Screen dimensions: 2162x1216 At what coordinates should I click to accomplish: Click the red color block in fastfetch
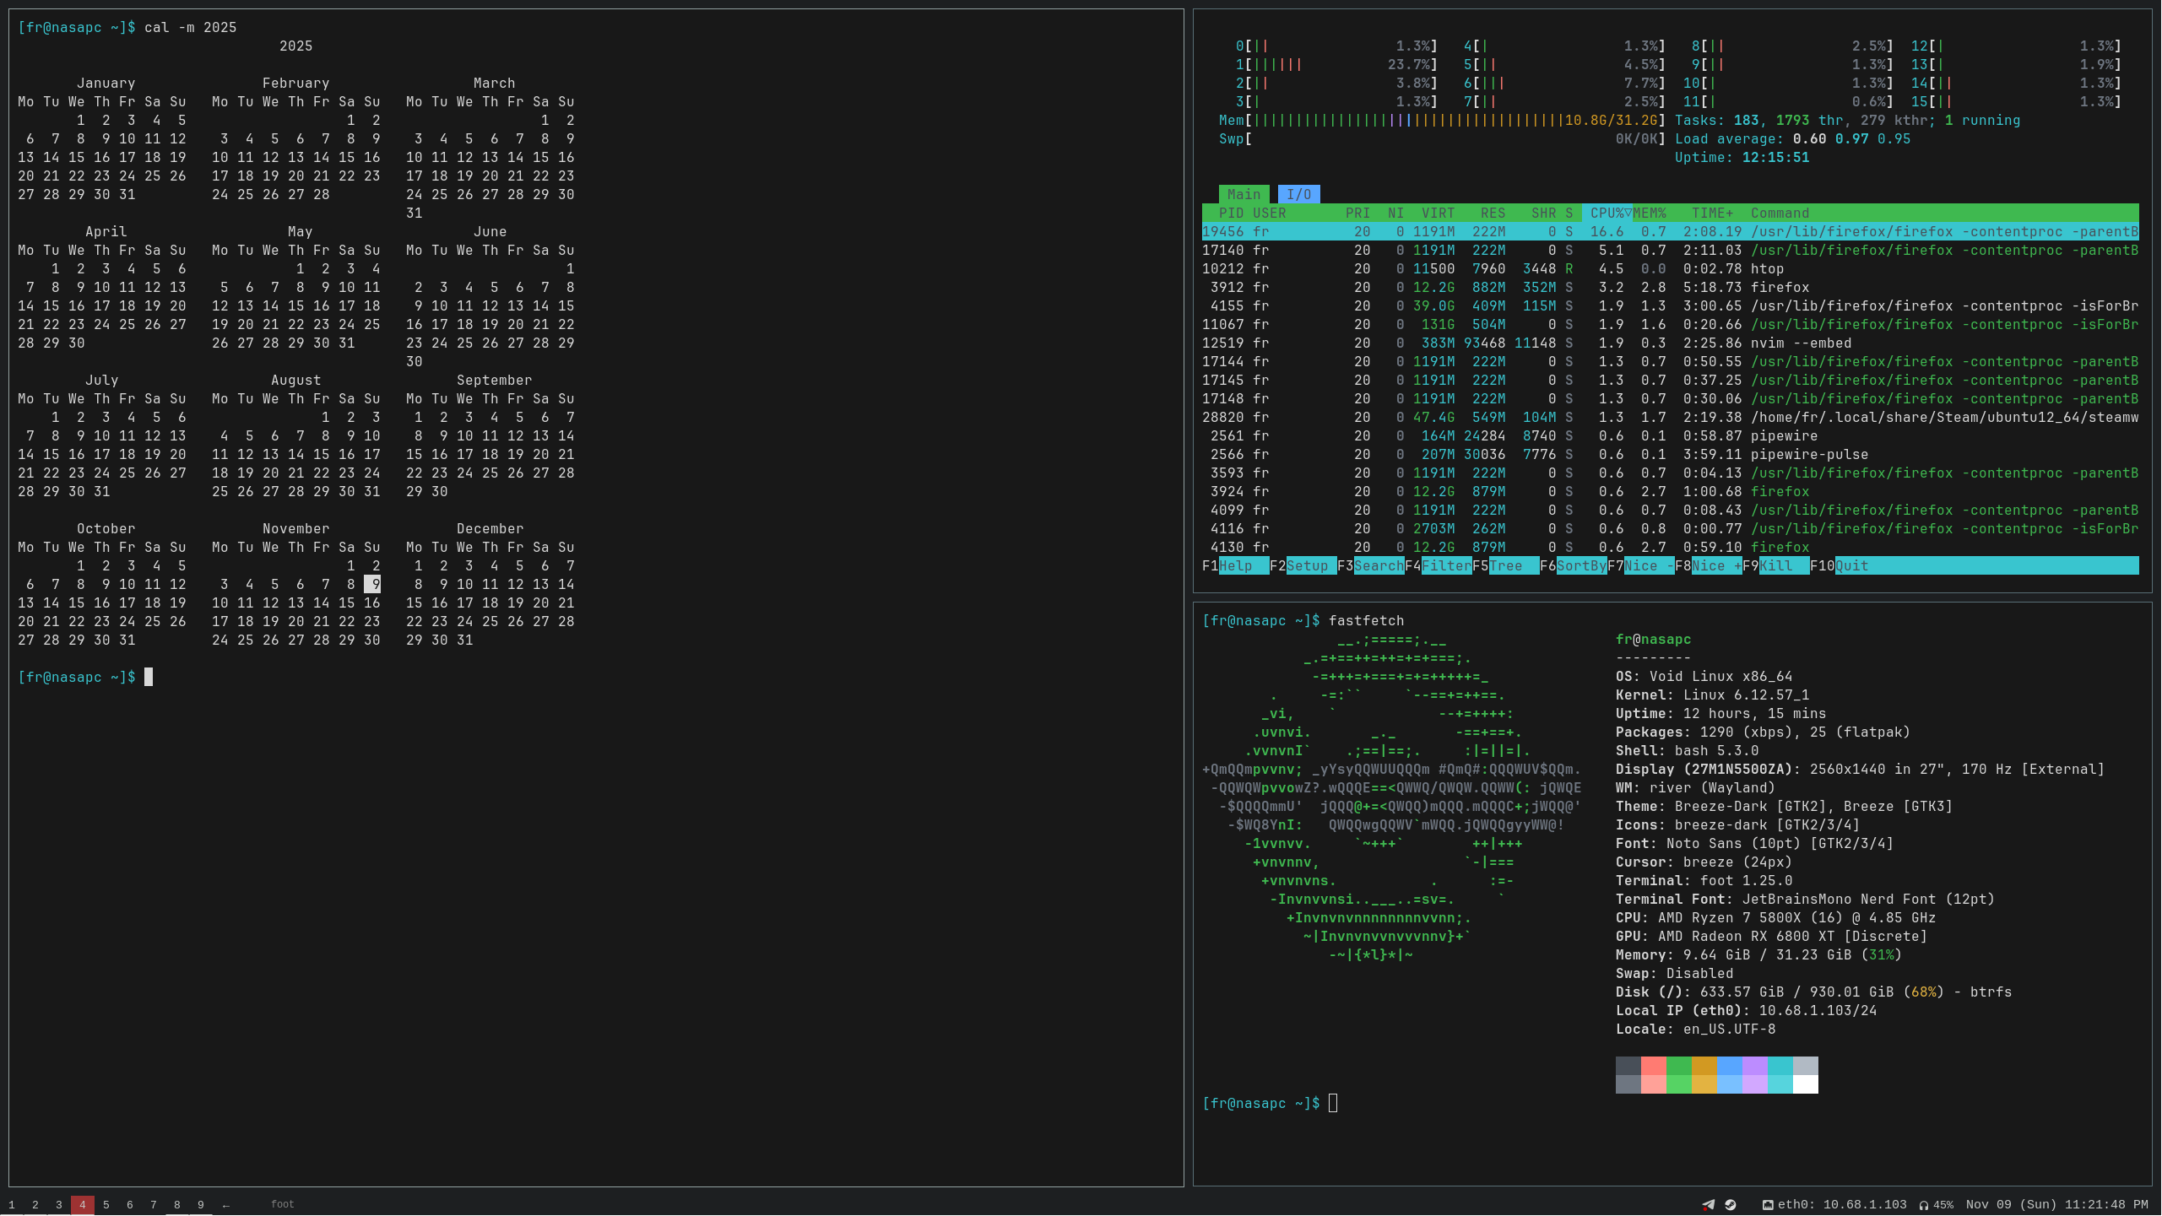(x=1653, y=1066)
